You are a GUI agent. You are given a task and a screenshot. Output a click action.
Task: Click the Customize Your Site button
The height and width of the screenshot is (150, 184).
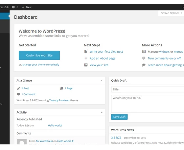pyautogui.click(x=39, y=55)
